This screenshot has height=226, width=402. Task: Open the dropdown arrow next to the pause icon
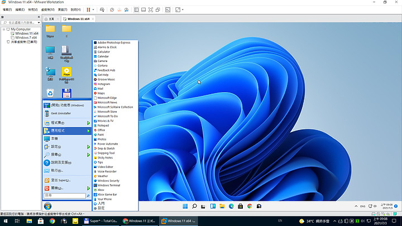pos(93,9)
